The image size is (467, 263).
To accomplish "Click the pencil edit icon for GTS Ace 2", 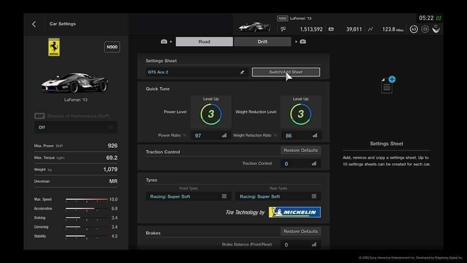I will [242, 72].
